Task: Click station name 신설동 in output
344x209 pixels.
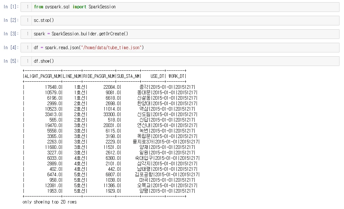Action: [x=144, y=98]
